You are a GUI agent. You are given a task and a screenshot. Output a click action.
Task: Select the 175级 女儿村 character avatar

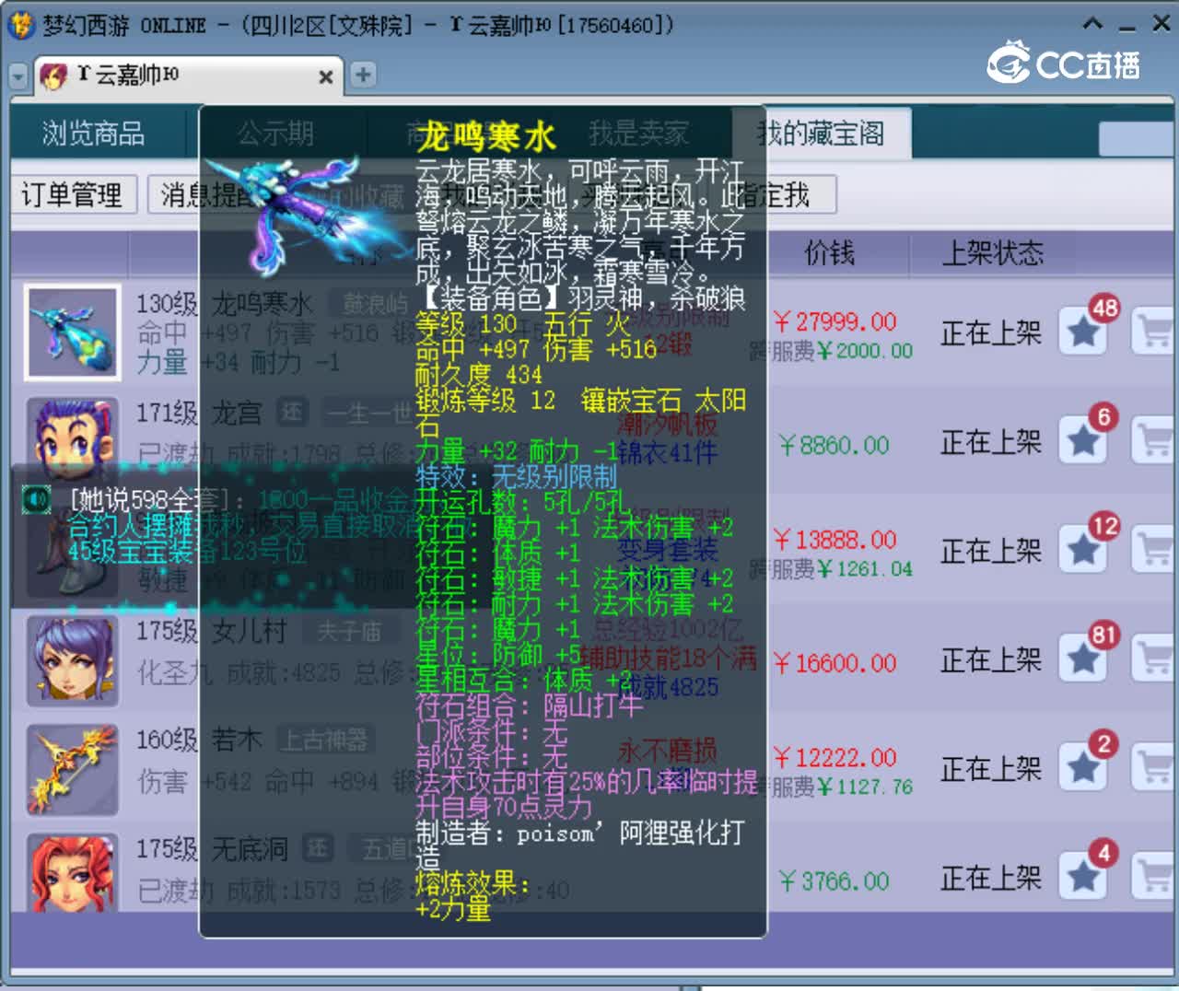tap(73, 661)
